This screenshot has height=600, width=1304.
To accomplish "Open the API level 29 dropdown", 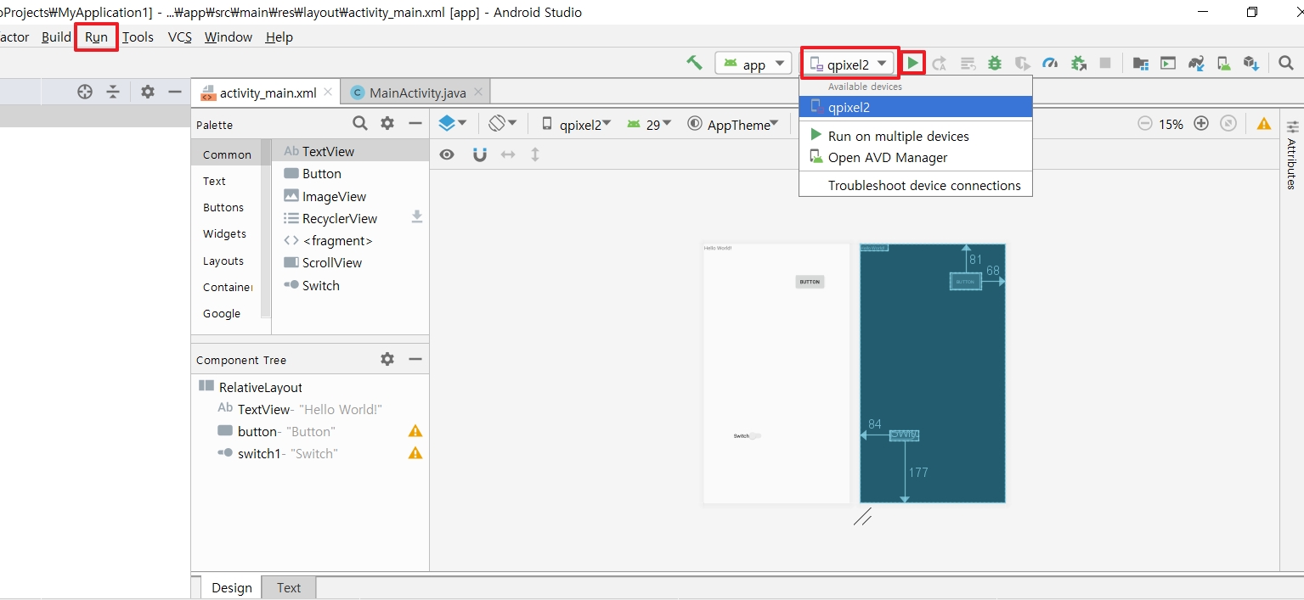I will tap(650, 124).
